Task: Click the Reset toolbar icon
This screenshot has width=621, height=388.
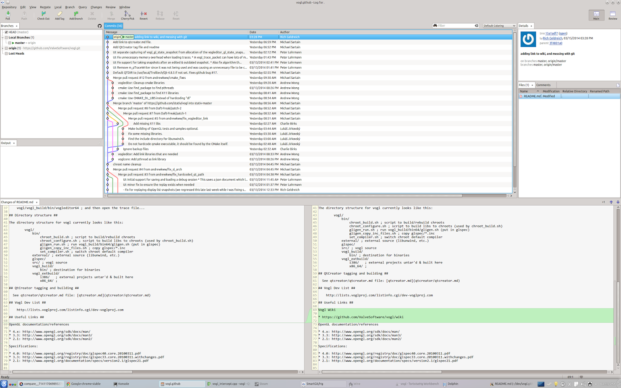Action: tap(176, 15)
